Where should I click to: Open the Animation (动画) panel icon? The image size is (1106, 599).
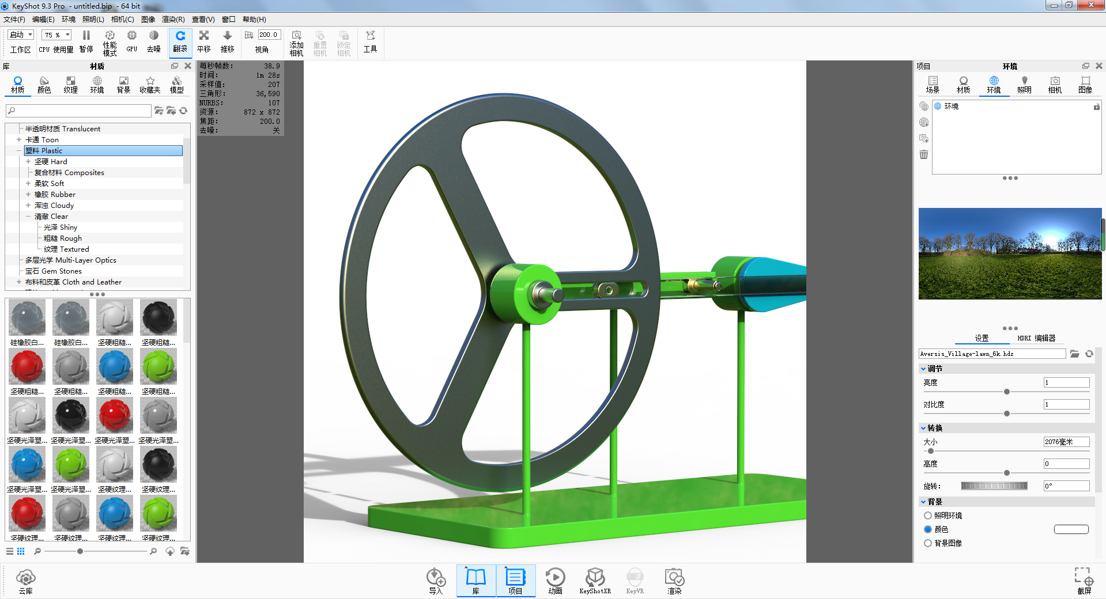555,577
